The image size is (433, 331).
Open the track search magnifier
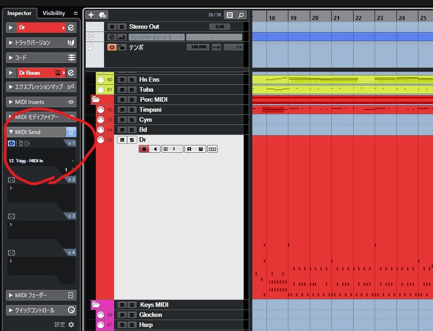point(240,15)
